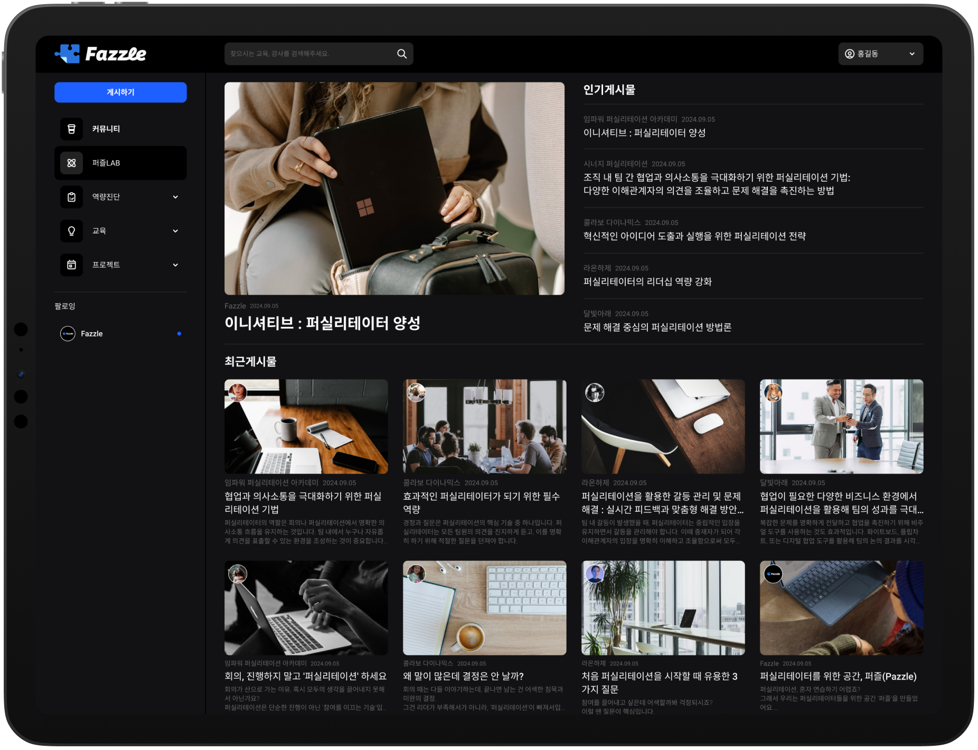Open title 처음 퍼실리테이션을 시작할 때 유용한 3가지 질문
This screenshot has height=750, width=978.
click(x=660, y=683)
